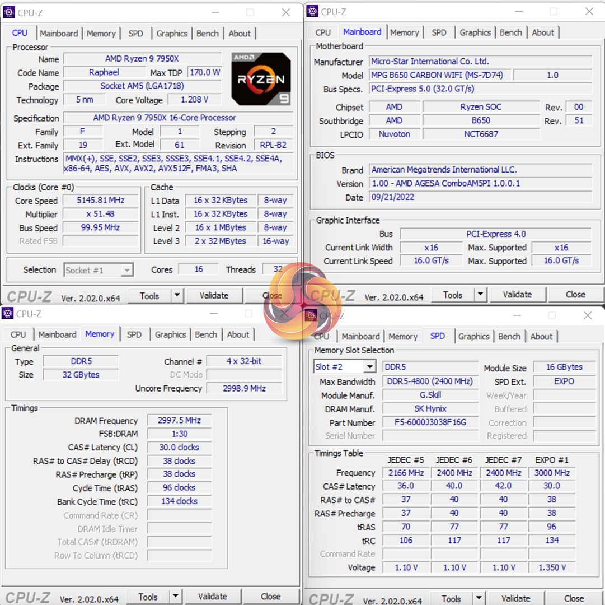This screenshot has height=605, width=605.
Task: Click Tools button in Memory window
Action: click(x=148, y=597)
